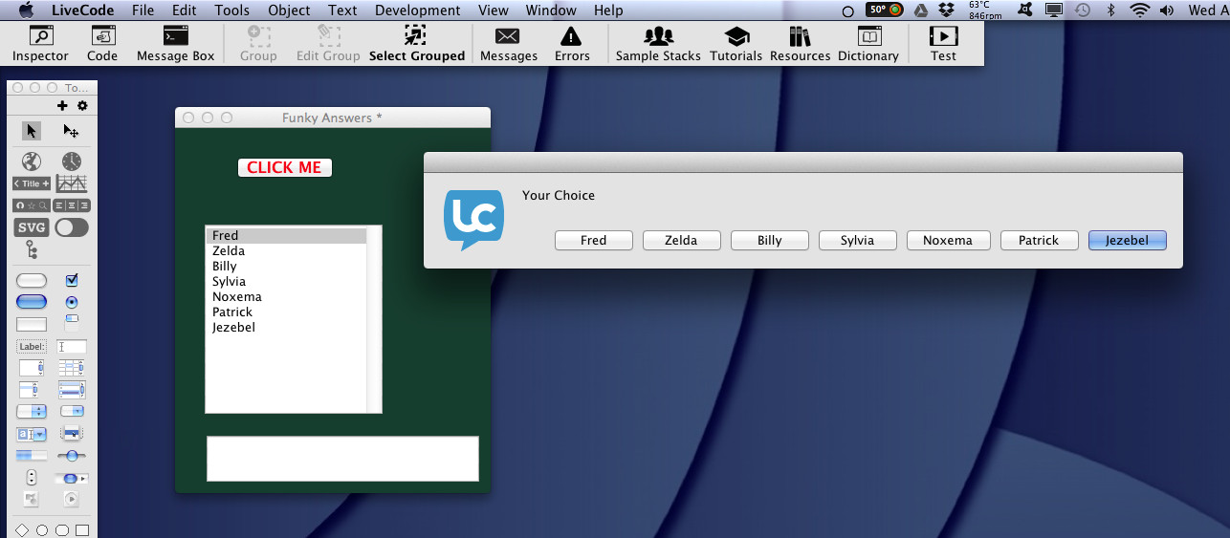Open the Messages toolbar icon
The height and width of the screenshot is (538, 1230).
click(508, 44)
